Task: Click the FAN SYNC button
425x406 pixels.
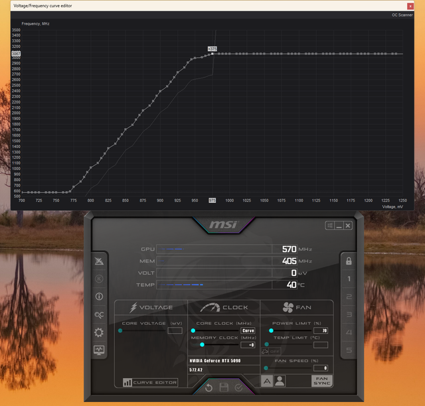Action: click(322, 381)
